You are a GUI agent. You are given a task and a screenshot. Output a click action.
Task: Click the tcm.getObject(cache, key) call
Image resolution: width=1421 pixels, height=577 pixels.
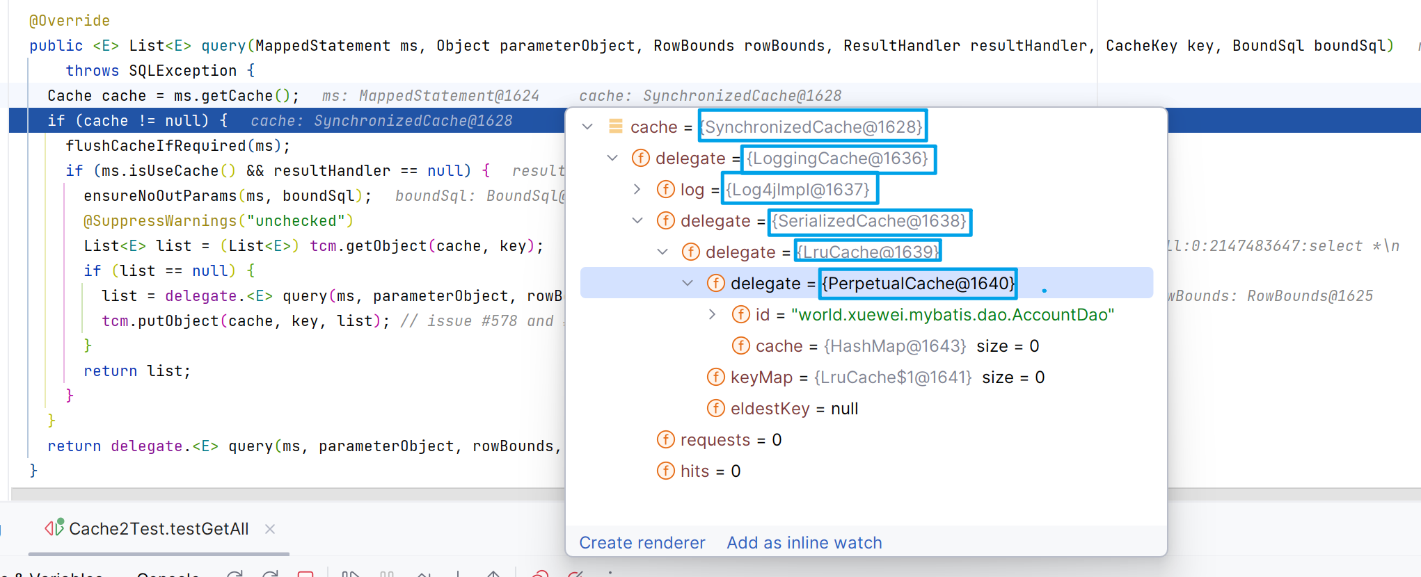coord(426,246)
